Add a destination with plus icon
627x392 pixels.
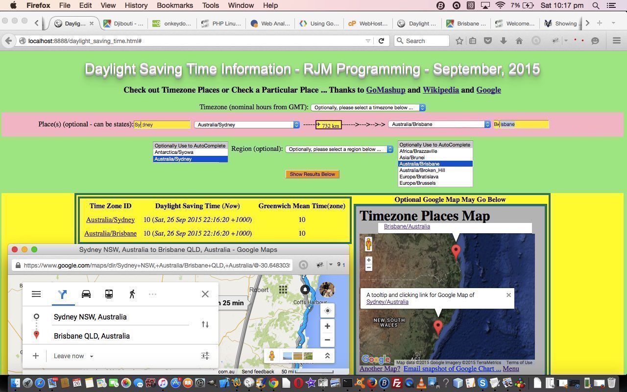36,356
